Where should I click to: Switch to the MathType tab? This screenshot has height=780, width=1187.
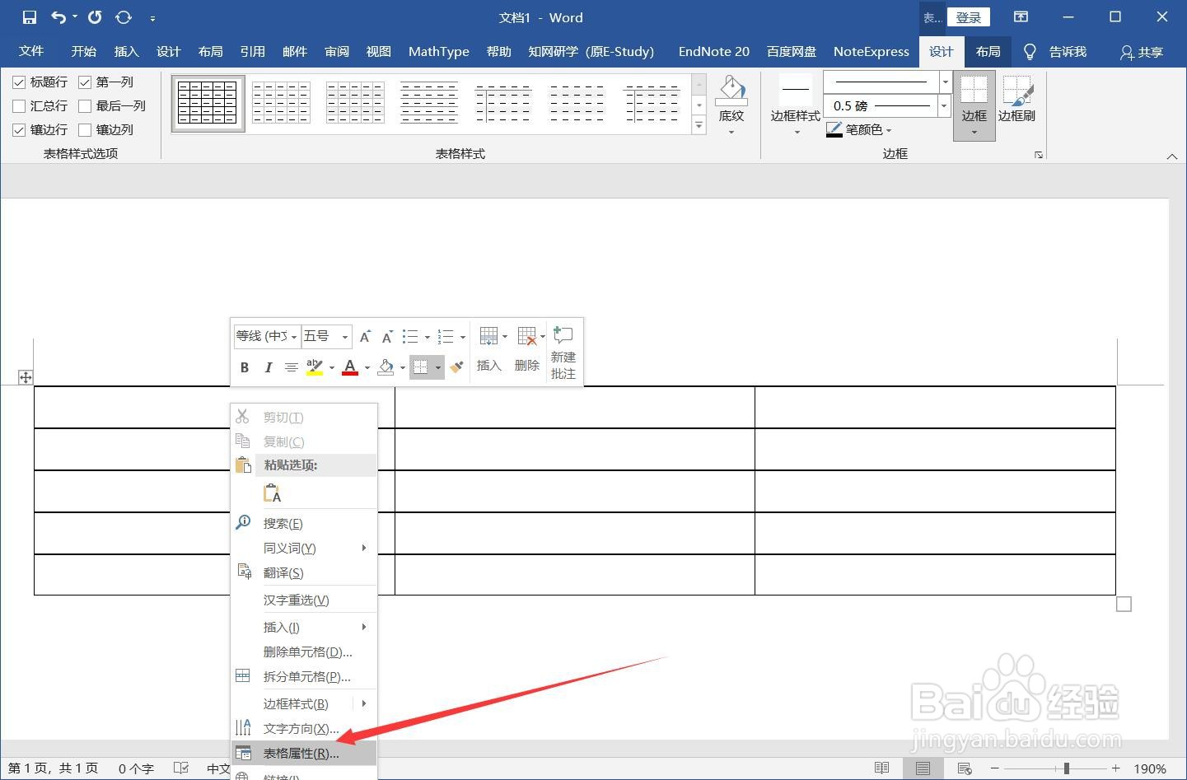coord(439,51)
